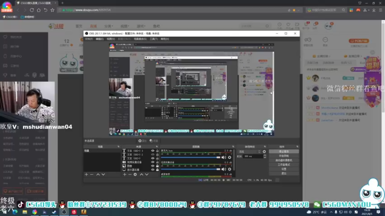Viewport: 385px width, 216px height.
Task: Open the browser main menu icon
Action: point(380,10)
